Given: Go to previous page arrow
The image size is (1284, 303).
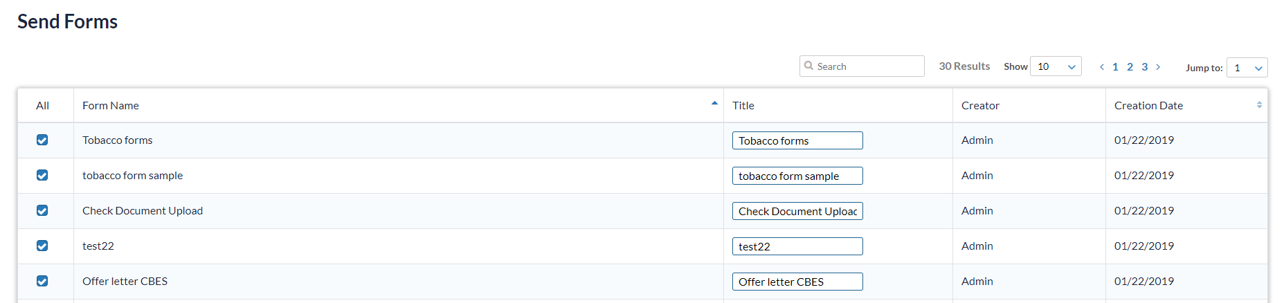Looking at the screenshot, I should (1102, 67).
